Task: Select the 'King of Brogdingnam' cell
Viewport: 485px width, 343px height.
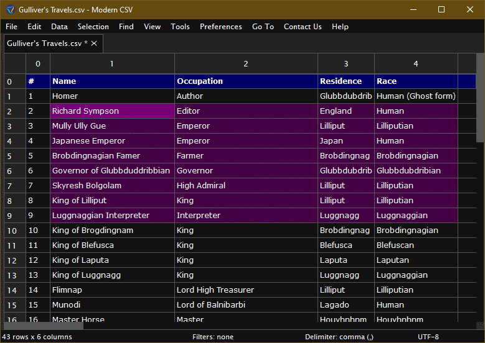Action: [x=112, y=231]
